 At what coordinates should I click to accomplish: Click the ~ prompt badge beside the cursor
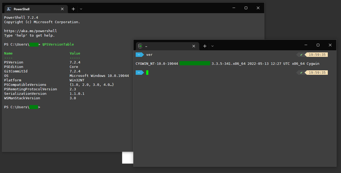pyautogui.click(x=140, y=72)
